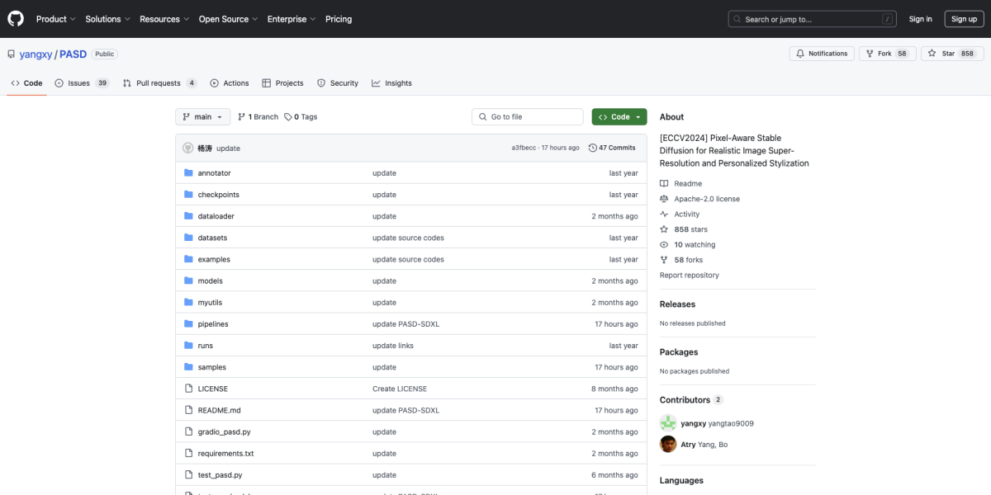The image size is (991, 495).
Task: Click the Atry contributor avatar
Action: pos(668,445)
